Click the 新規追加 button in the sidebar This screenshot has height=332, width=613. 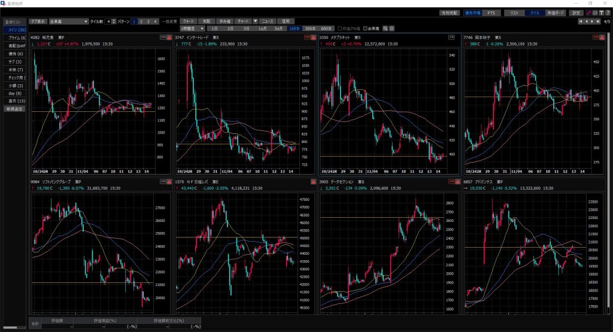click(14, 109)
